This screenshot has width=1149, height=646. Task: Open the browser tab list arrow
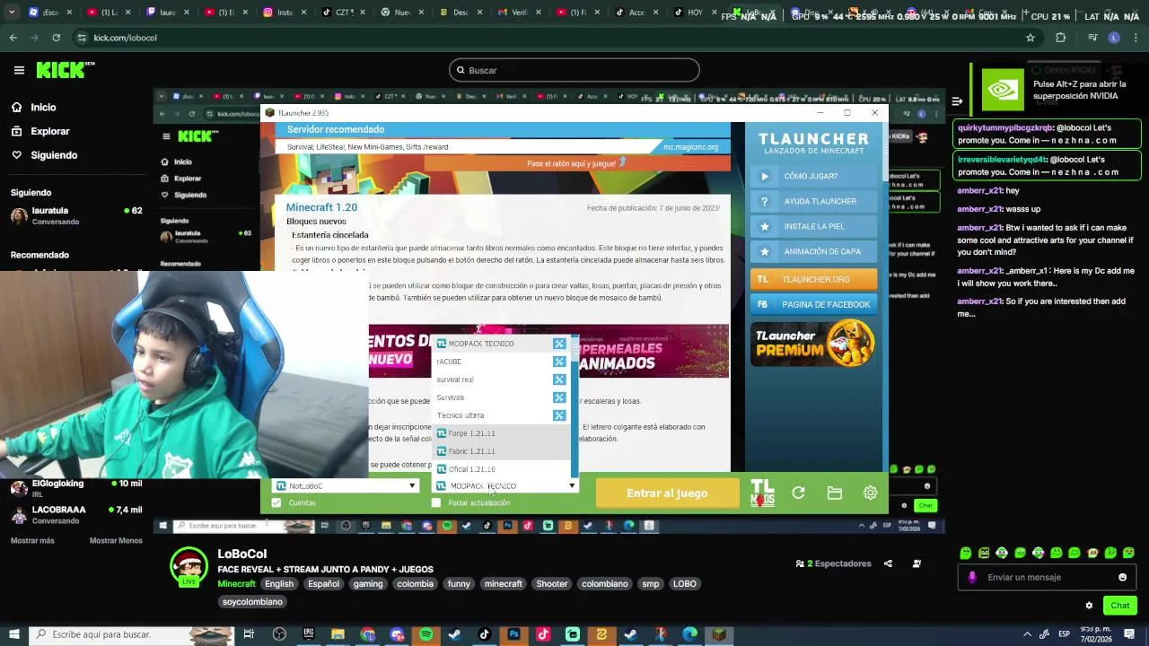coord(11,13)
